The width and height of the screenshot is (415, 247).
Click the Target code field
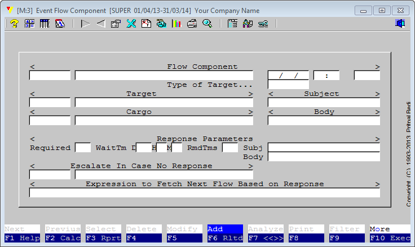coord(50,103)
